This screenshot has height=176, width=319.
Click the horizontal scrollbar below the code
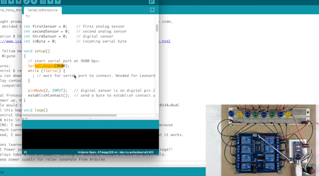(x=75, y=115)
